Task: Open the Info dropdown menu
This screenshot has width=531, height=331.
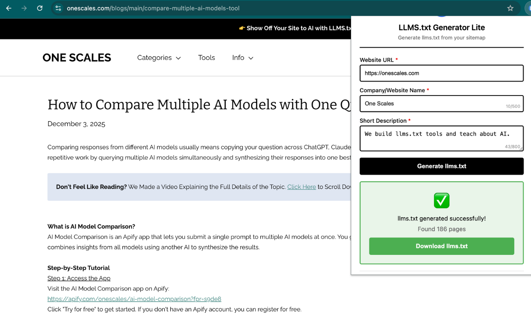Action: [x=242, y=58]
